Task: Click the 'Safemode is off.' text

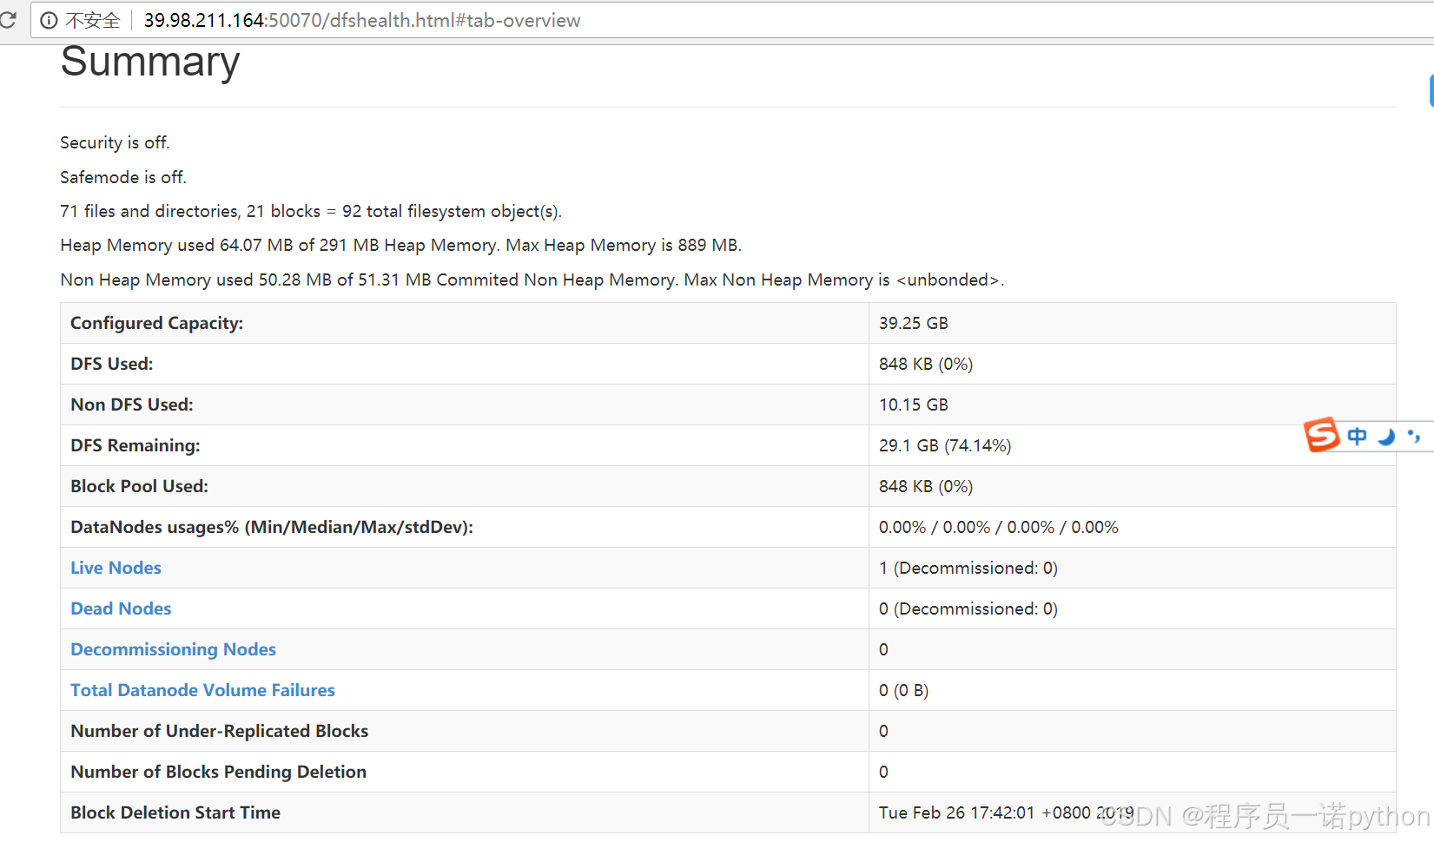Action: tap(123, 177)
